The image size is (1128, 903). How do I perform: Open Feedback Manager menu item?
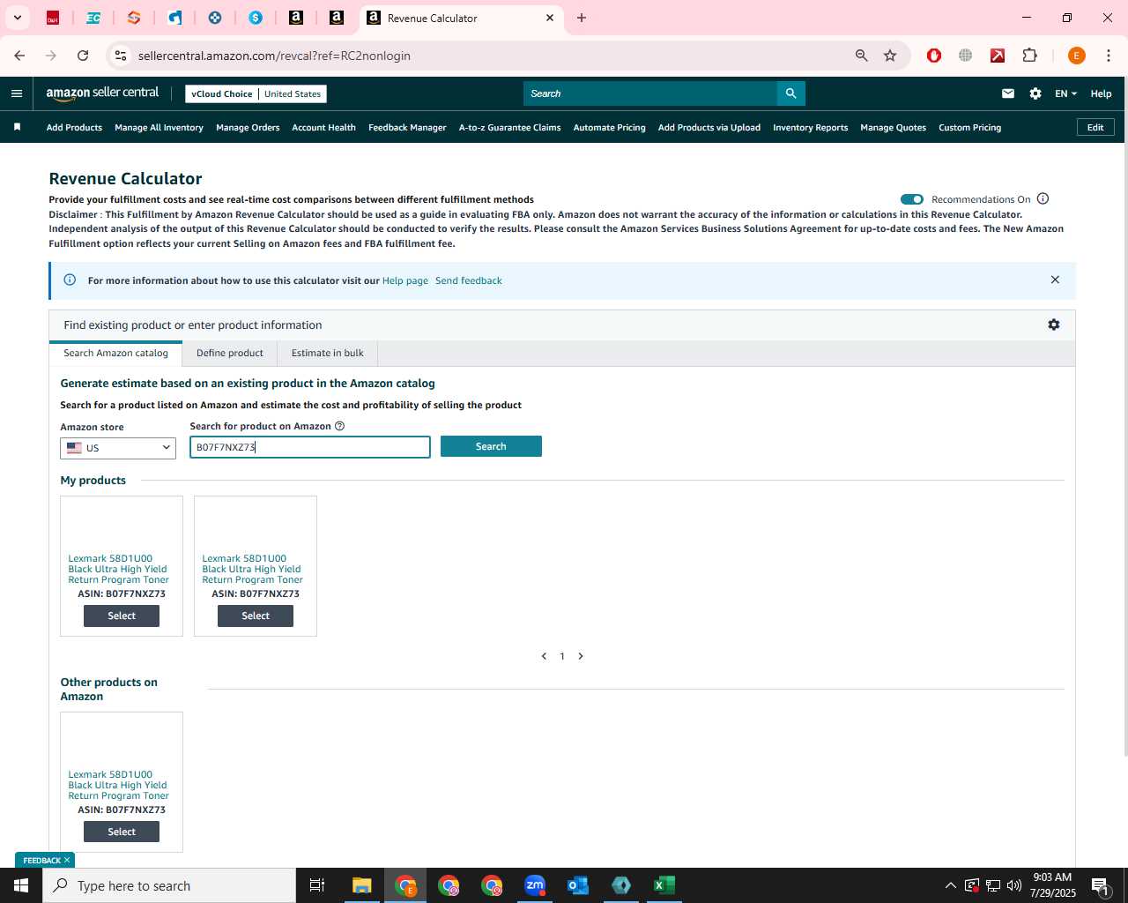click(x=407, y=128)
